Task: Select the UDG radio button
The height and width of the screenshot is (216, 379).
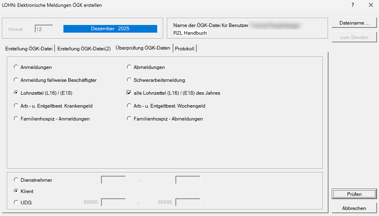Action: coord(16,203)
